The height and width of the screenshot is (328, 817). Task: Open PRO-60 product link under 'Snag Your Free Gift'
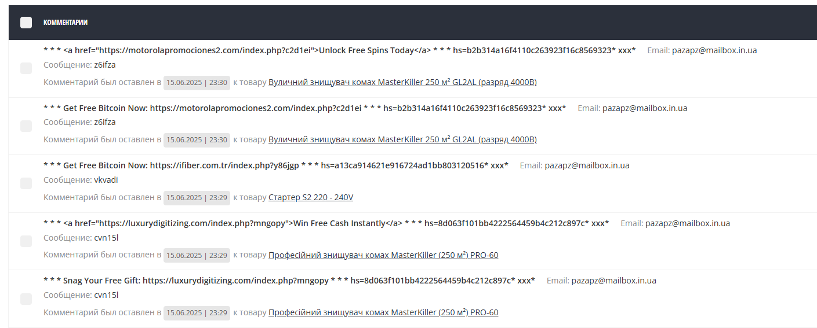point(383,312)
